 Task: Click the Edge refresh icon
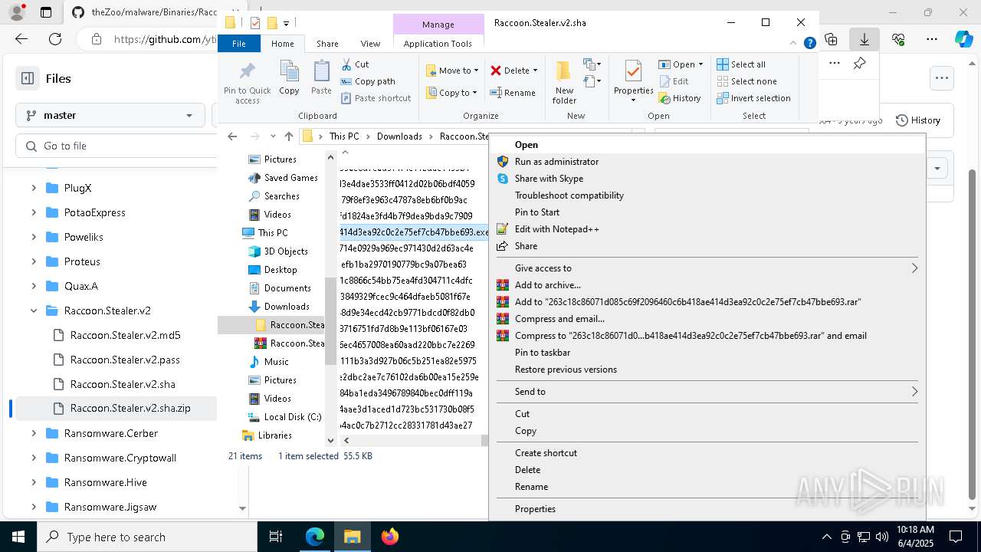(55, 39)
